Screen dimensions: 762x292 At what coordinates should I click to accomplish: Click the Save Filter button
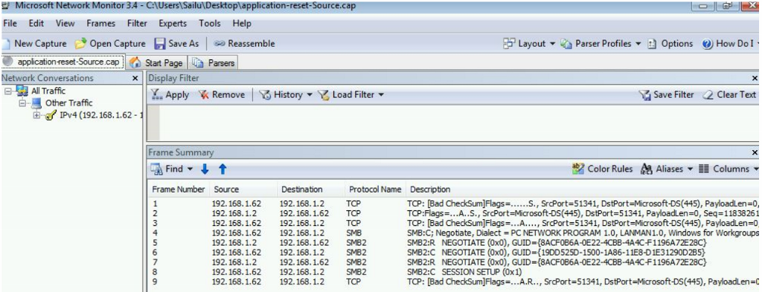coord(666,94)
